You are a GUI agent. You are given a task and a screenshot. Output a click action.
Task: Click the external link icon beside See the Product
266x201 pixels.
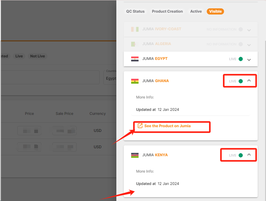click(140, 127)
